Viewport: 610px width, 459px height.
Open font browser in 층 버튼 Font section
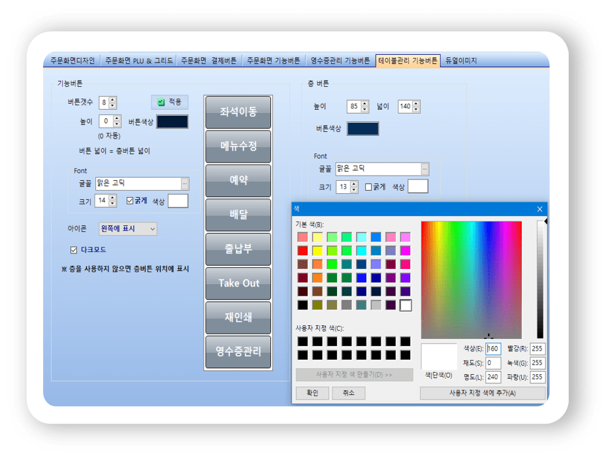click(x=425, y=169)
